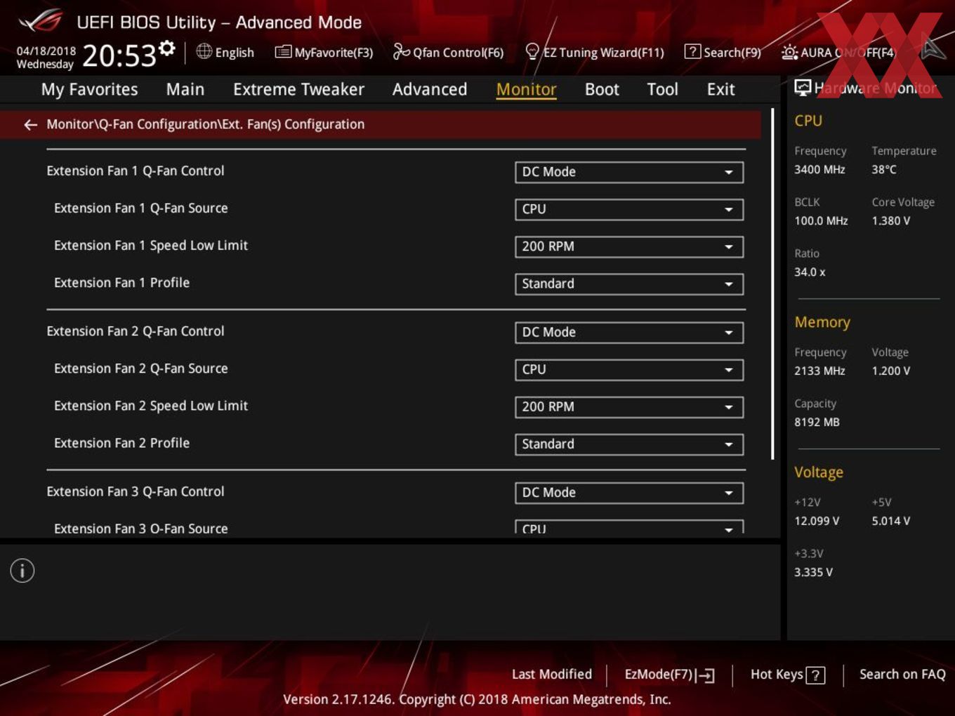Click the Qfan Control fan icon
The width and height of the screenshot is (955, 716).
[x=401, y=51]
